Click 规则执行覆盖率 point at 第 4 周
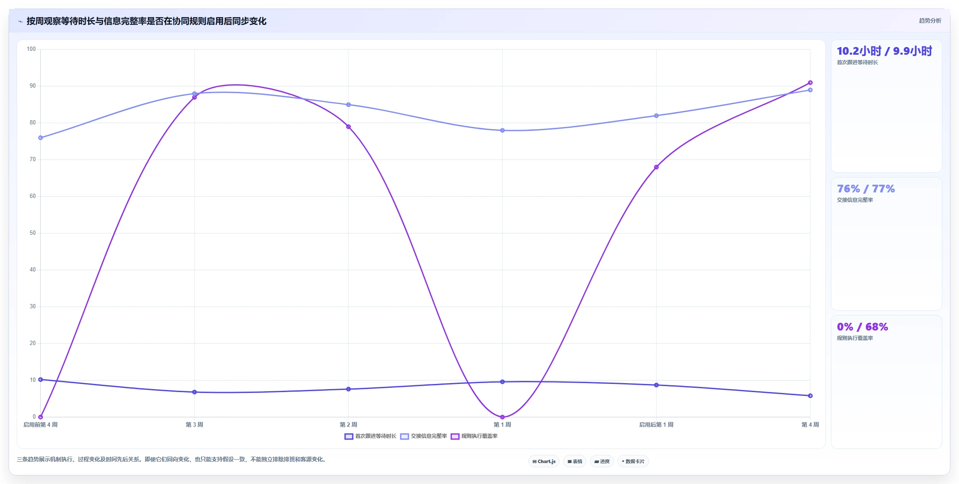The width and height of the screenshot is (959, 484). (810, 83)
